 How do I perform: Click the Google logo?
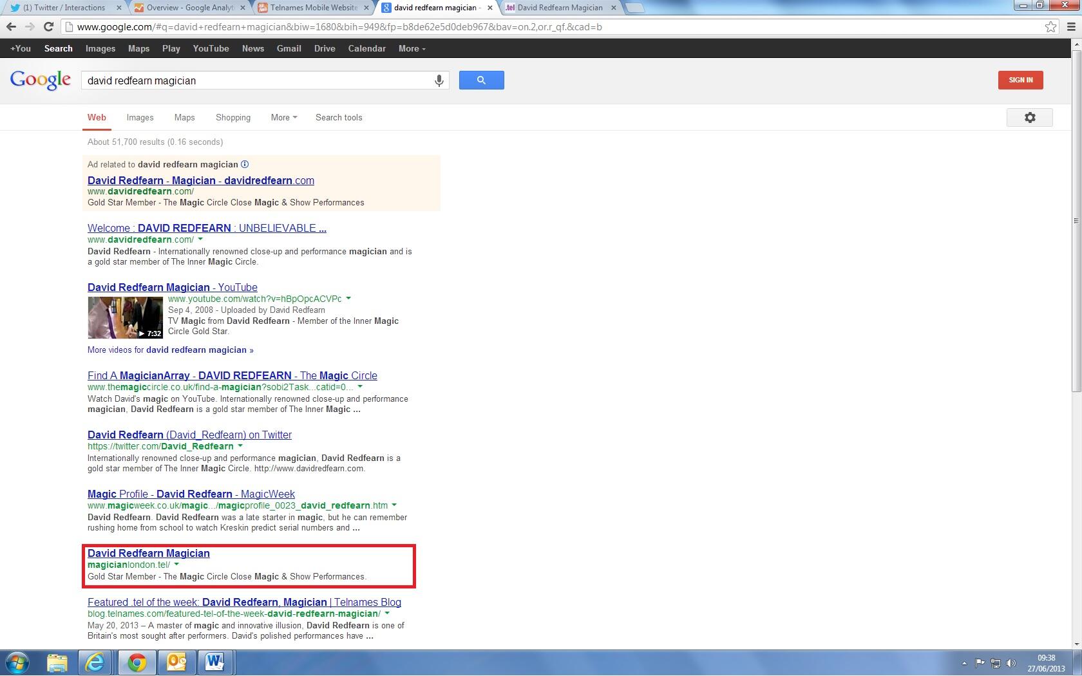click(x=40, y=80)
